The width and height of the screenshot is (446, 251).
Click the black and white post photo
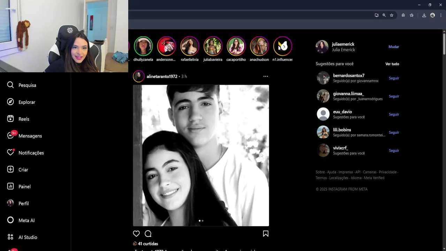click(201, 155)
